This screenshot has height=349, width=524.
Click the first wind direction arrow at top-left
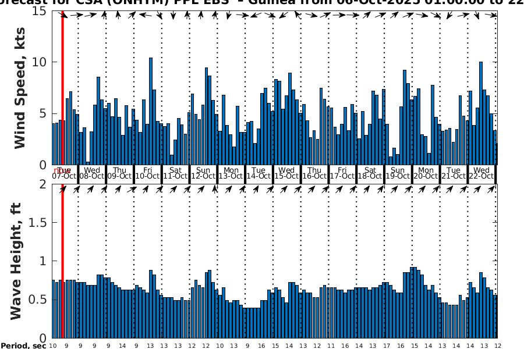[65, 16]
